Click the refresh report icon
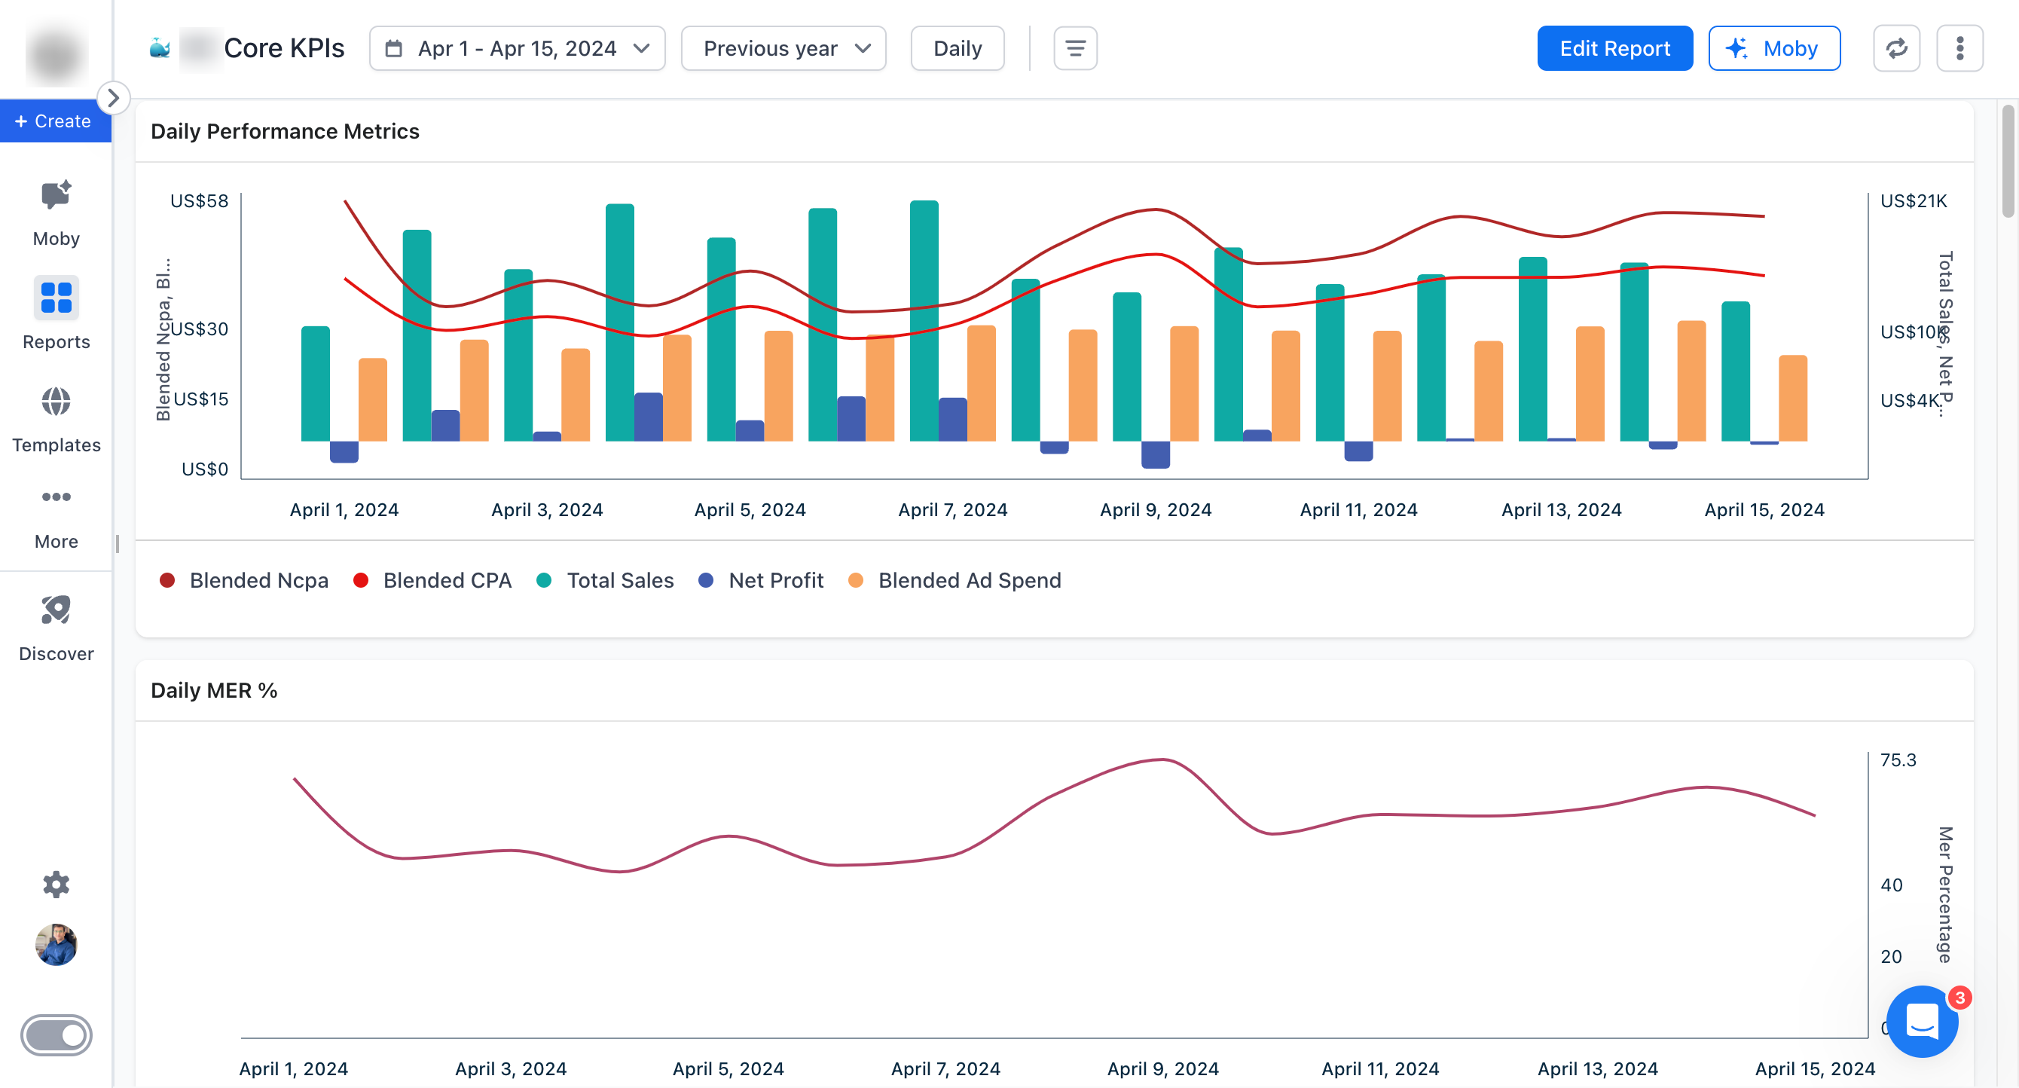Image resolution: width=2019 pixels, height=1088 pixels. click(x=1896, y=49)
